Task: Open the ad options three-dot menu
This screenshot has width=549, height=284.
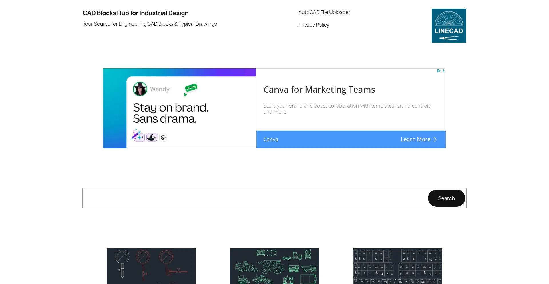Action: tap(443, 71)
